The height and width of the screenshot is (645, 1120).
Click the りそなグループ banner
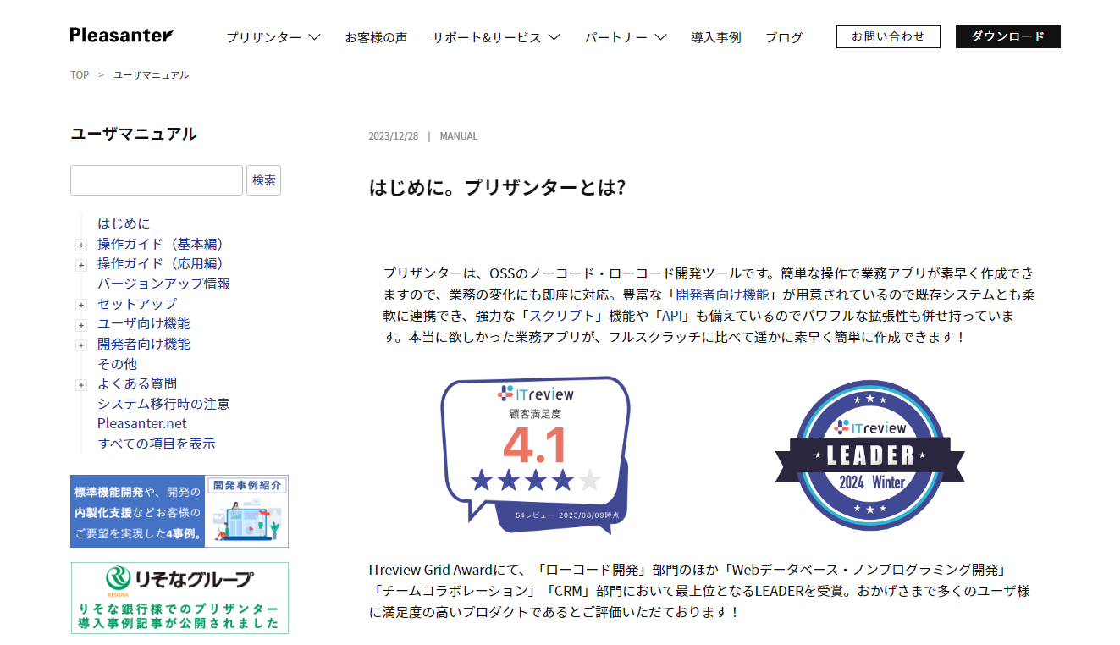tap(179, 598)
